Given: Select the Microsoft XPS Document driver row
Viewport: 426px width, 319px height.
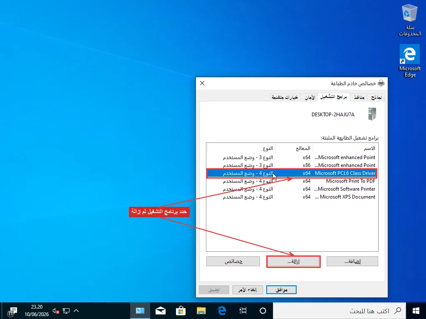Looking at the screenshot, I should pos(292,196).
